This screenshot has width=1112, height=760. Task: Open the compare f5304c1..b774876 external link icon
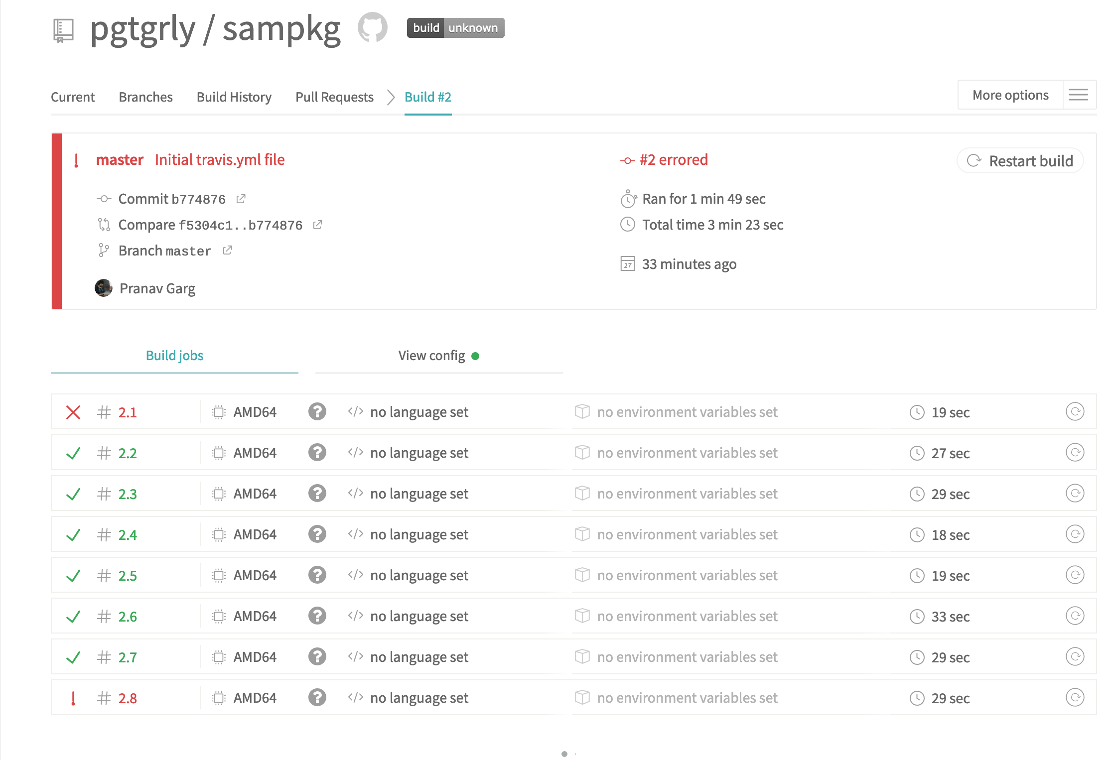click(x=317, y=225)
